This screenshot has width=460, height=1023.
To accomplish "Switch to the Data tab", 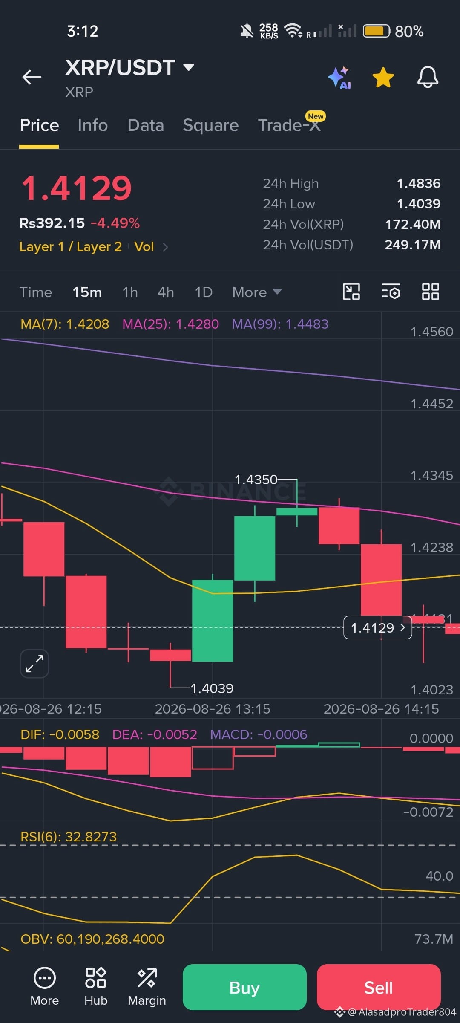I will tap(146, 125).
